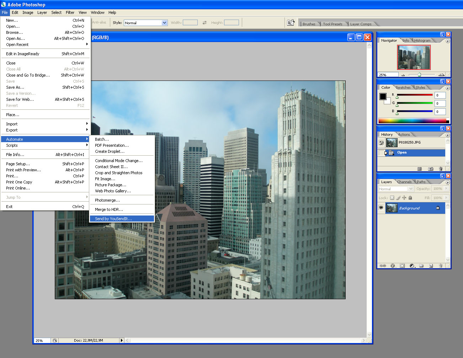Click the add layer mask icon
This screenshot has height=358, width=463.
402,266
